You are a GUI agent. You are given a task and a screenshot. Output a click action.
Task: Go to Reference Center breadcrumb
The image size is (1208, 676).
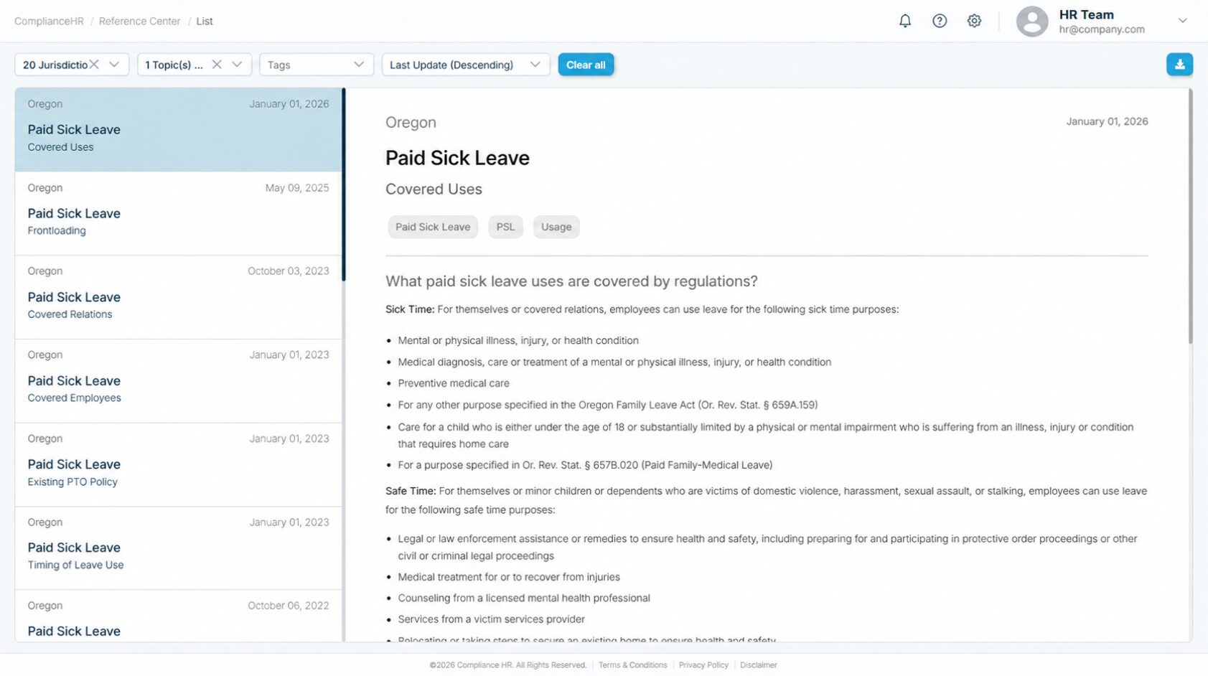[x=139, y=22]
